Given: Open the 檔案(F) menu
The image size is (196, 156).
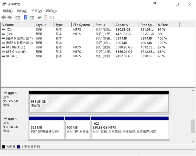Looking at the screenshot, I should coord(8,11).
